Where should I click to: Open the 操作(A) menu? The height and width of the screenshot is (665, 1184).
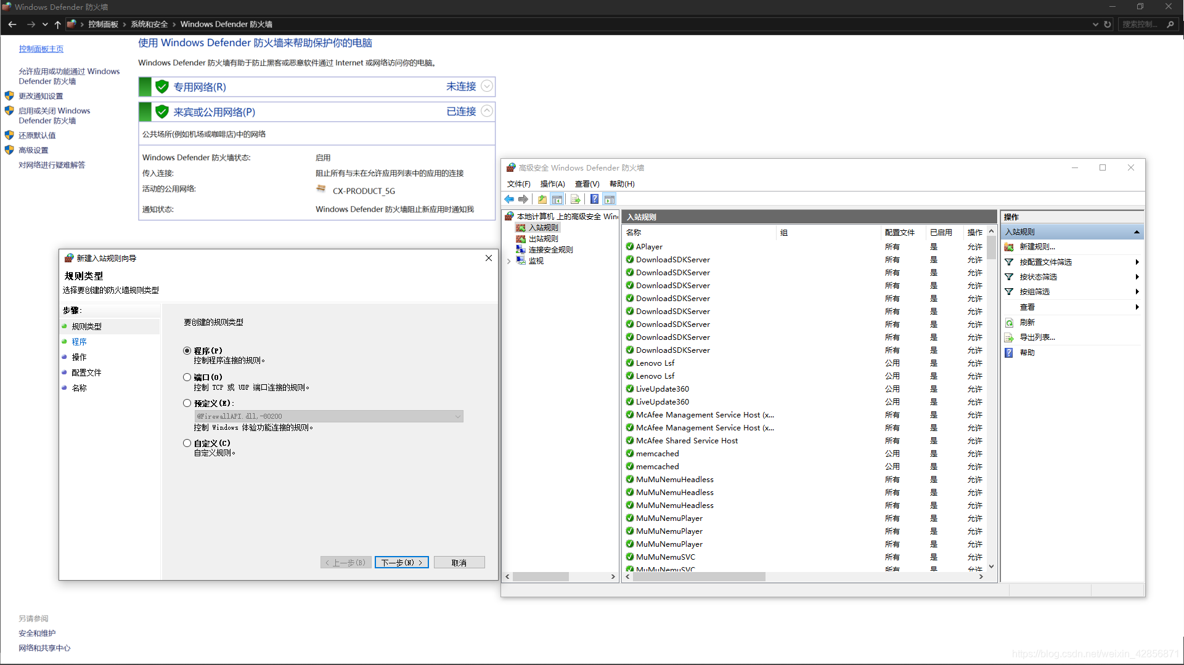pyautogui.click(x=553, y=183)
